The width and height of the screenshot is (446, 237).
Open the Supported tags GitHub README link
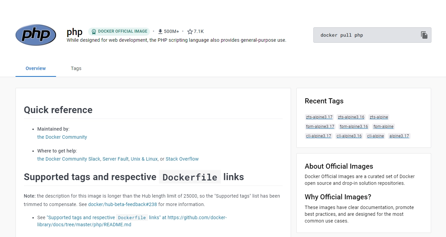click(132, 221)
